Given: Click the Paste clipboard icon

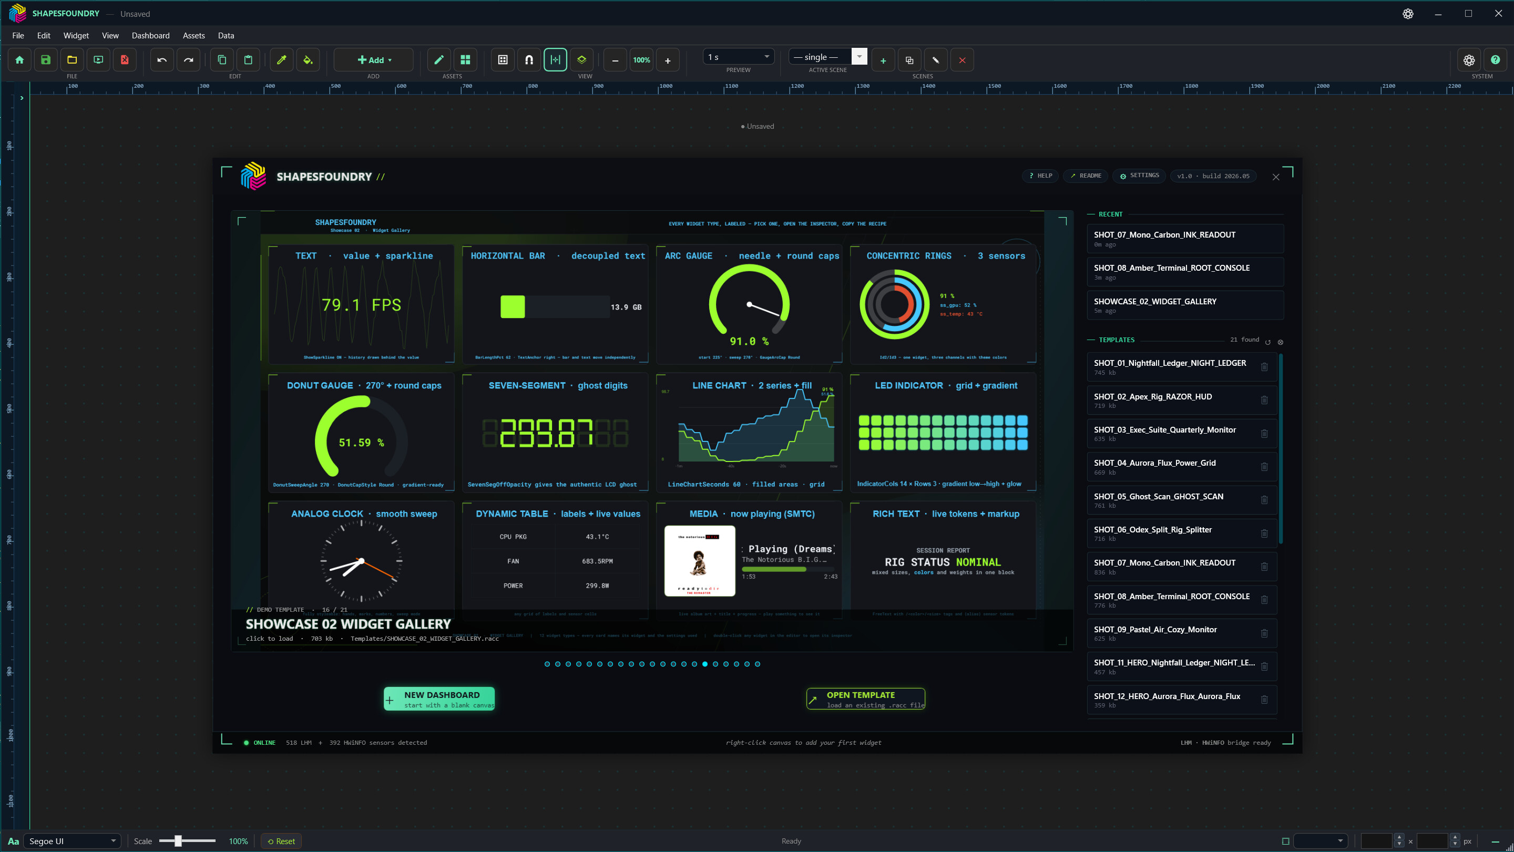Looking at the screenshot, I should coord(248,60).
